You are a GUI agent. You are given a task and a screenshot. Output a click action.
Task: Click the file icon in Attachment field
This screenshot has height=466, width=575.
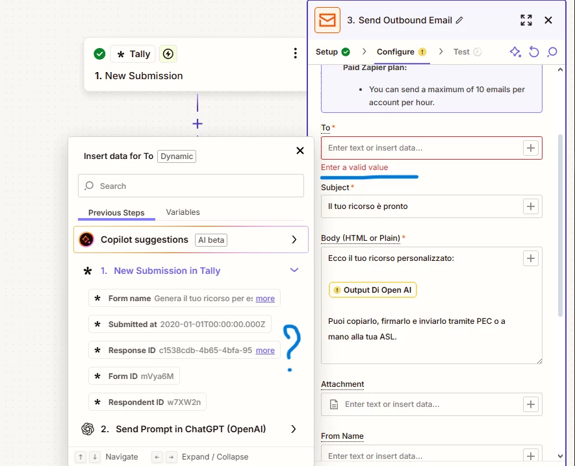coord(334,404)
